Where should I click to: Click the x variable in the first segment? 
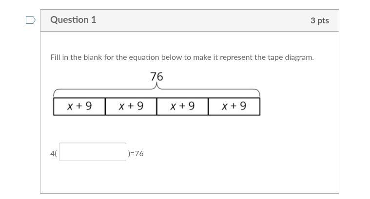70,107
